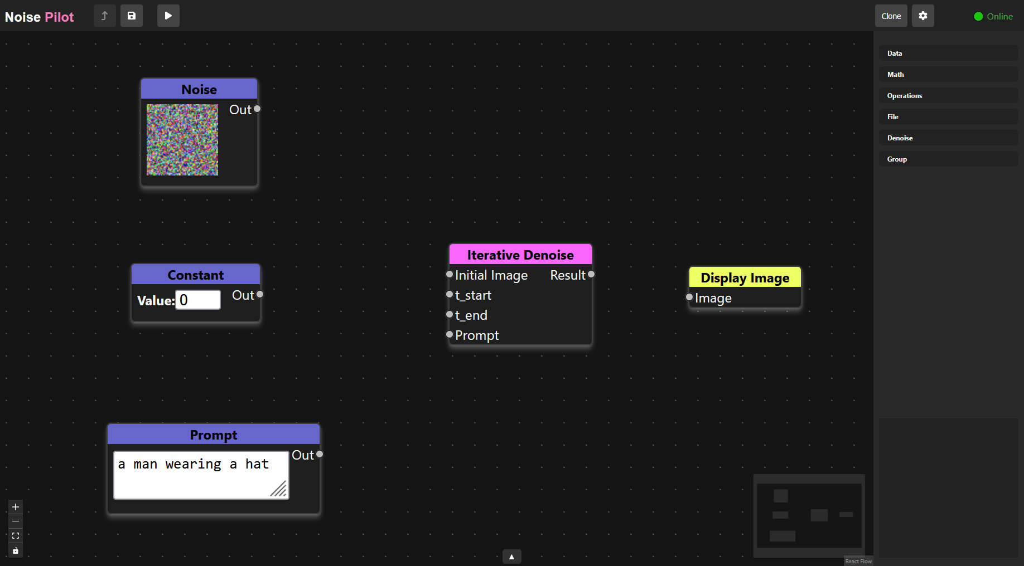Zoom out using the minus icon

[x=15, y=521]
